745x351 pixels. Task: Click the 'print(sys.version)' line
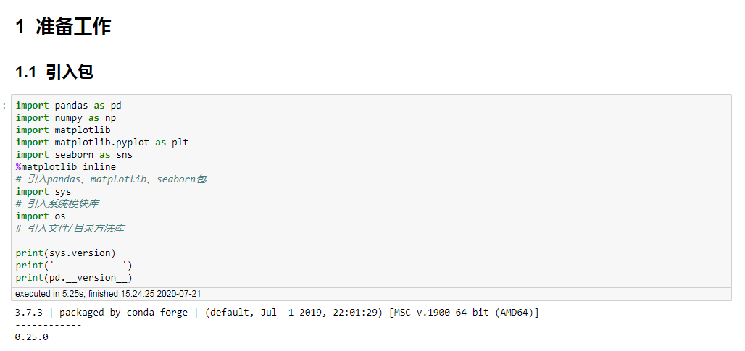(x=65, y=253)
